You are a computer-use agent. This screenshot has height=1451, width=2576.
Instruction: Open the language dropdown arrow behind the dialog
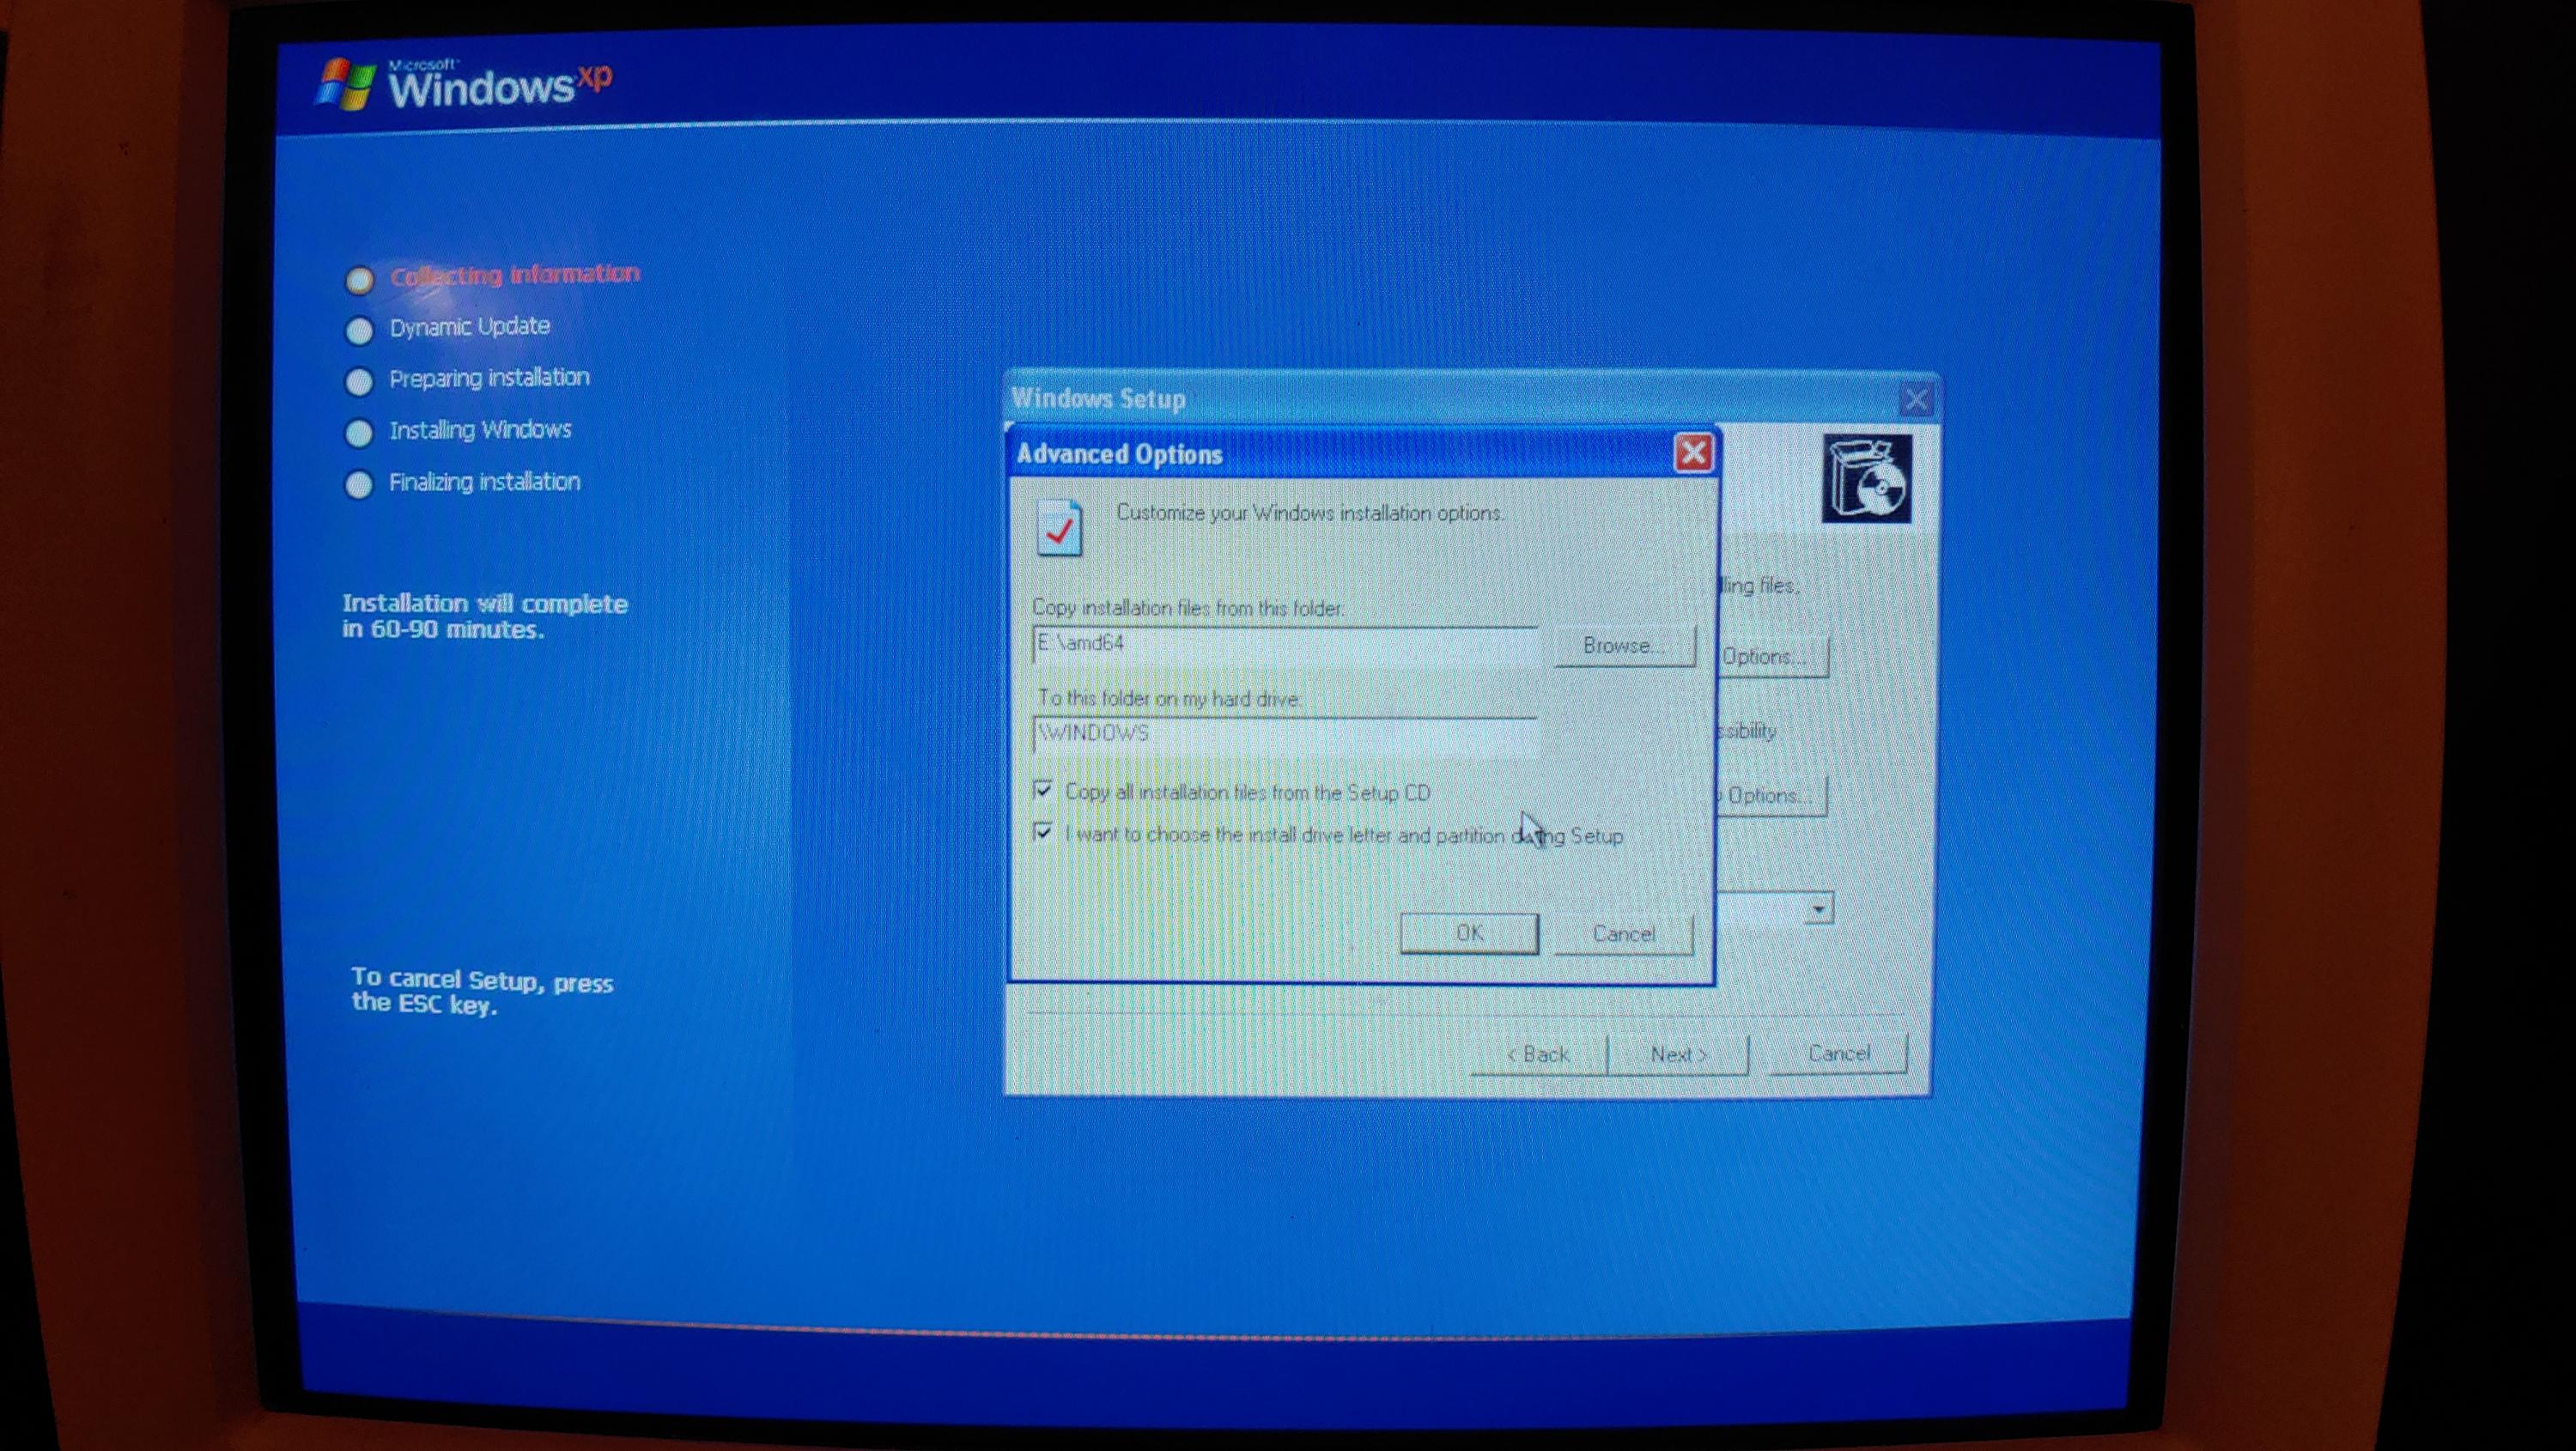point(1818,908)
